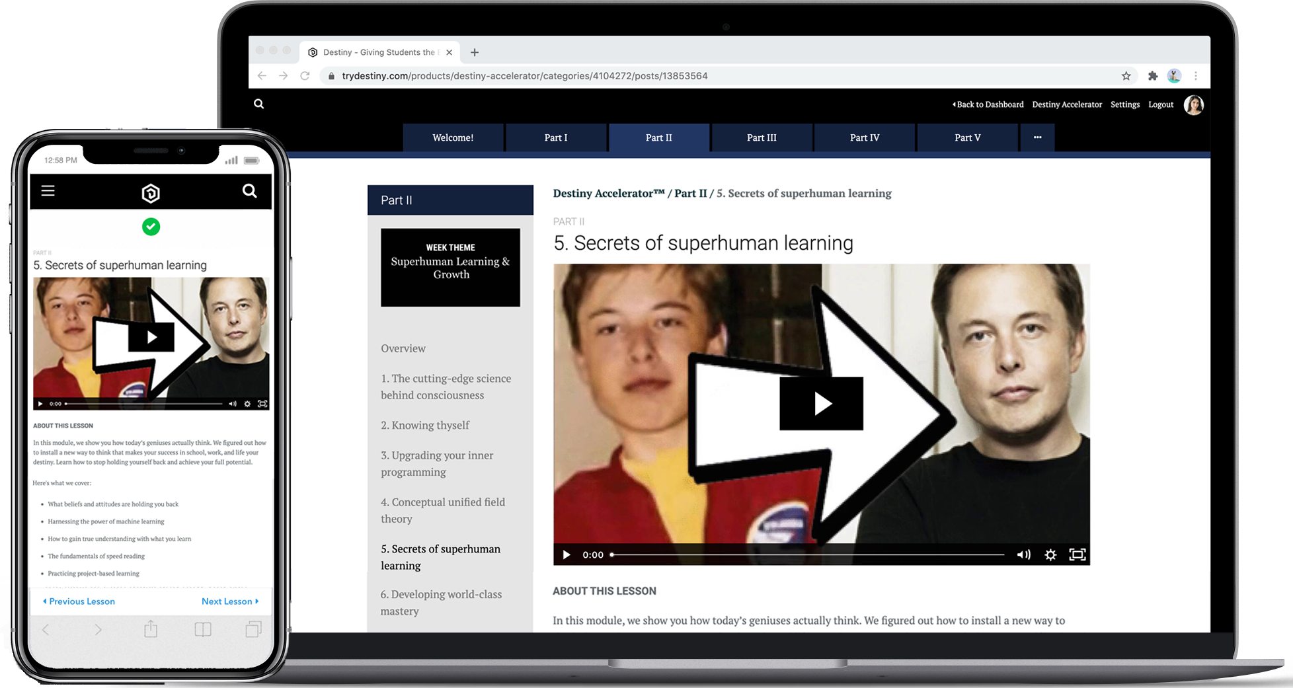
Task: Bookmark the page with the star icon
Action: click(1126, 76)
